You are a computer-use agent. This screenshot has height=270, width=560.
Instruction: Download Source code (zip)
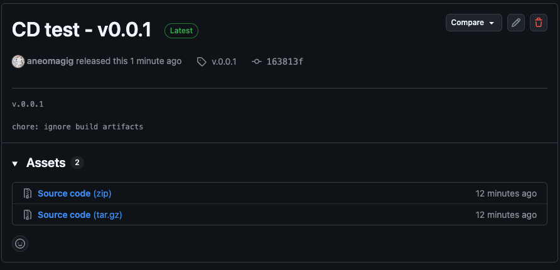coord(74,193)
